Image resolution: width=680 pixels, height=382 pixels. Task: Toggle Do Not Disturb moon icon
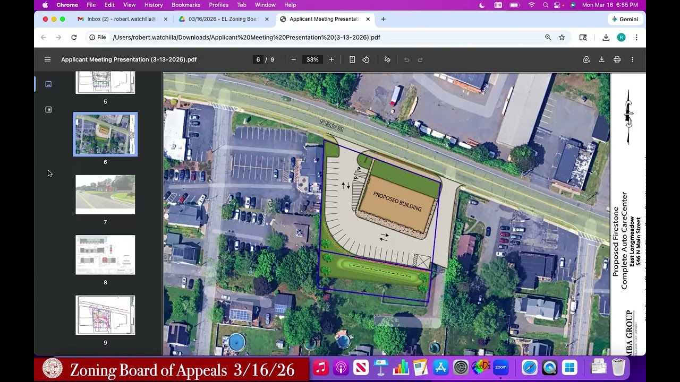482,5
